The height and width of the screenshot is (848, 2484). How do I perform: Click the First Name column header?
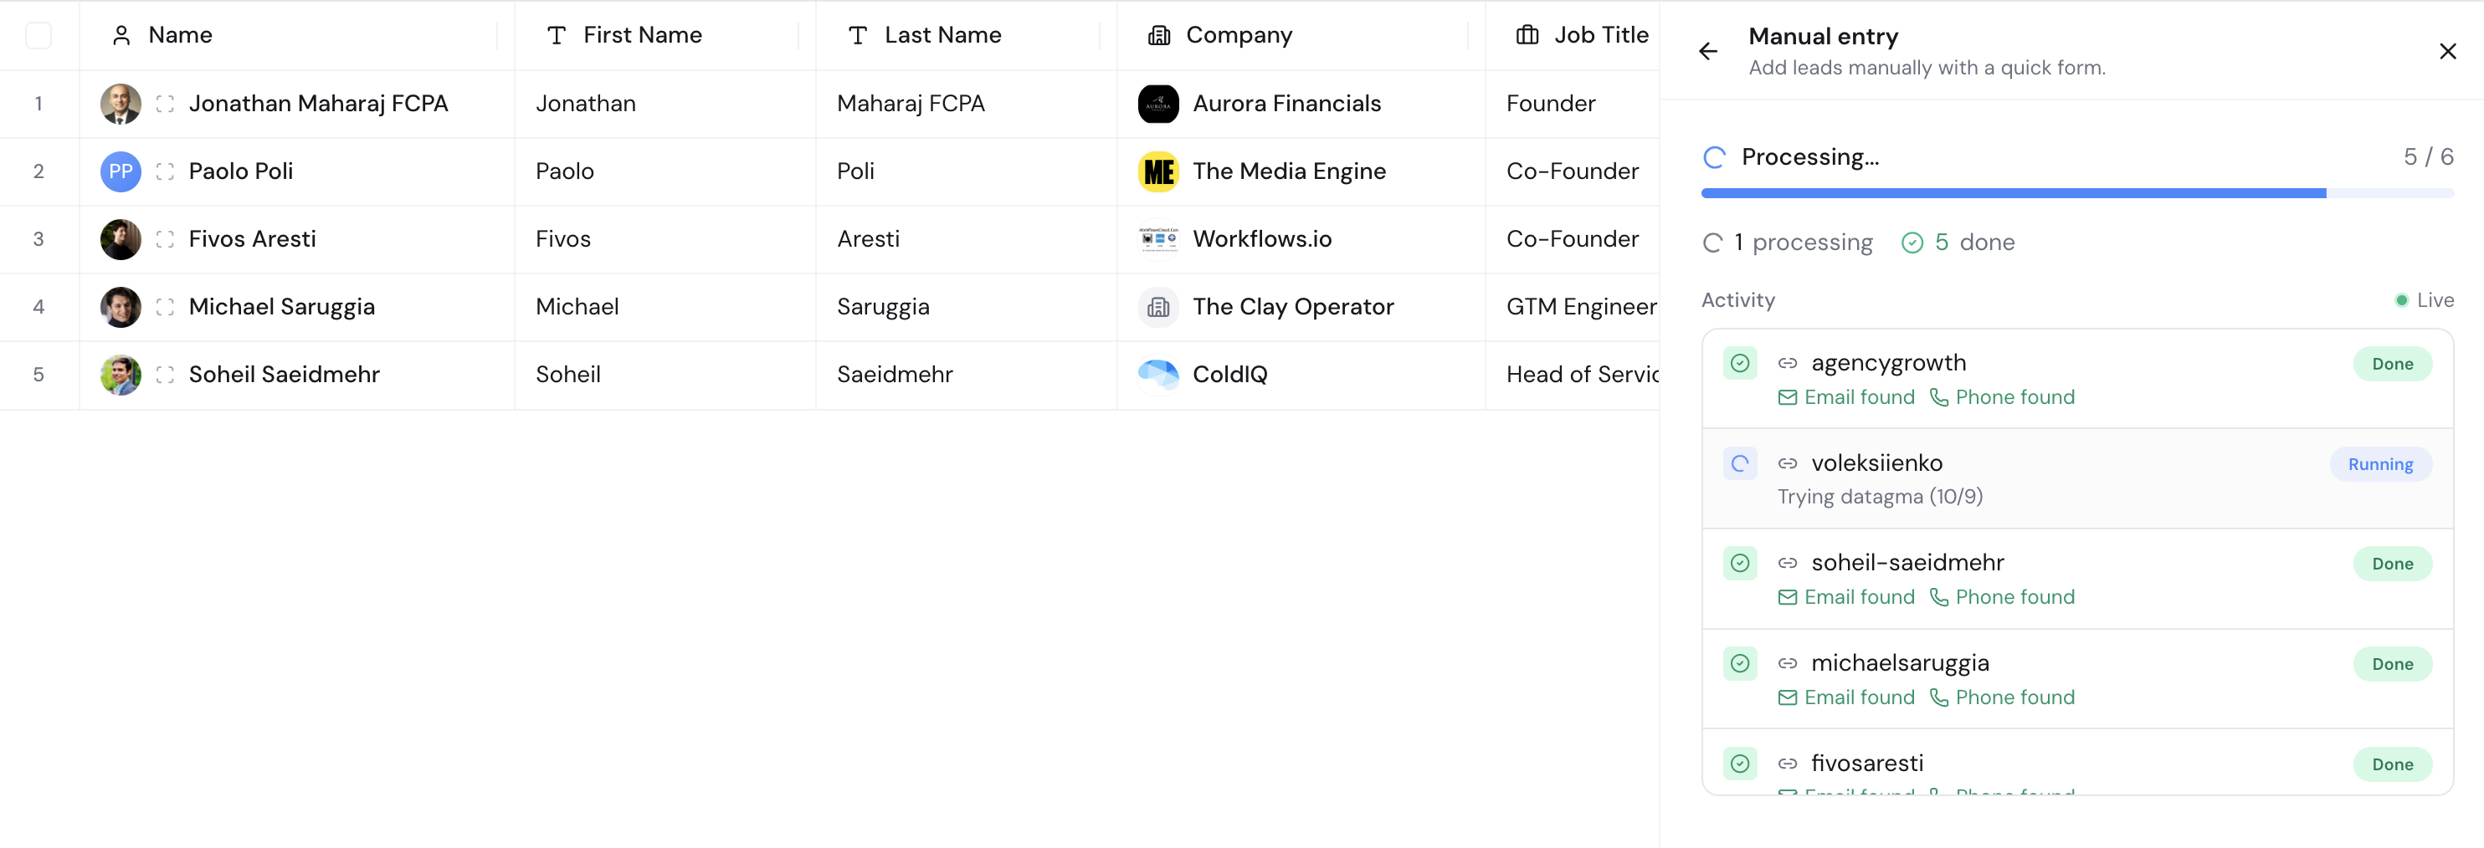pyautogui.click(x=641, y=36)
